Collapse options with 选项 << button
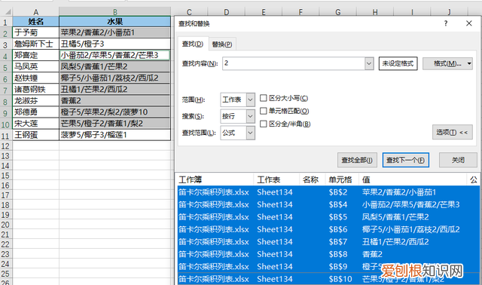The image size is (482, 285). click(452, 132)
